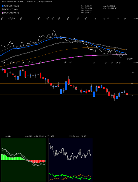138x182 pixels.
Task: Select the 'DOW PT: 93.52' legend label
Action: 11,13
